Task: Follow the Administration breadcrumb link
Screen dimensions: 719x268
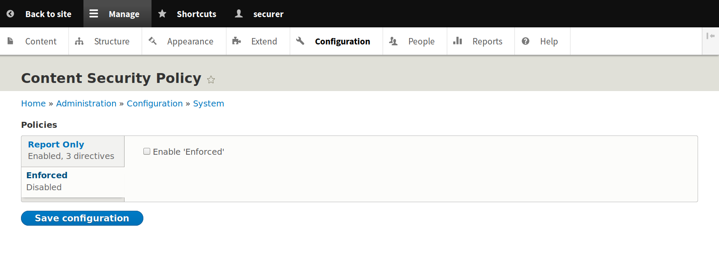Action: coord(86,103)
